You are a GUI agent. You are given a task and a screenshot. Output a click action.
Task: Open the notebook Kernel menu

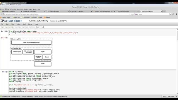tap(30, 24)
